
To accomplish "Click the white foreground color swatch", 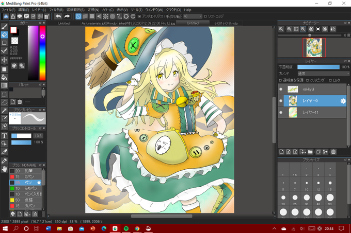I will pyautogui.click(x=13, y=30).
